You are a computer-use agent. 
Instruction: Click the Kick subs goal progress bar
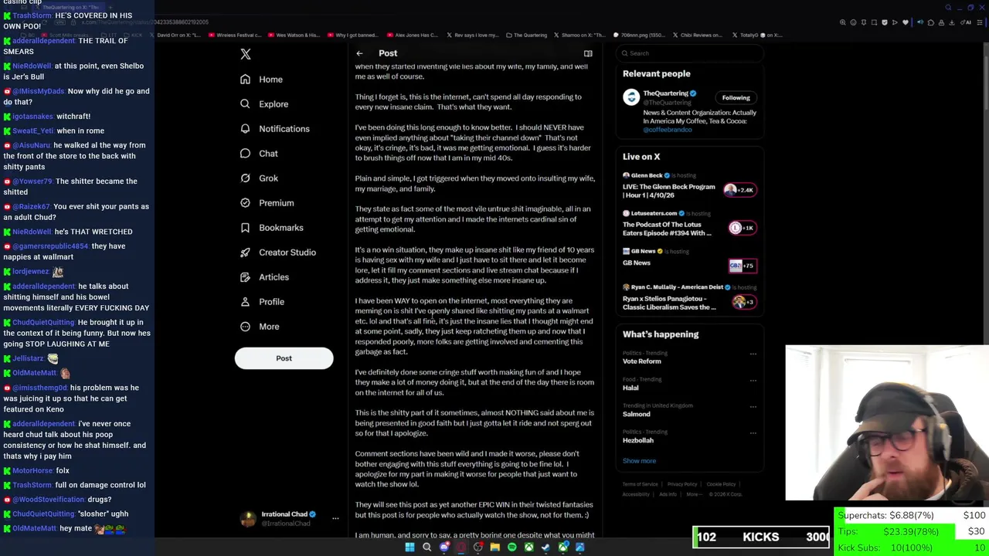tap(909, 548)
